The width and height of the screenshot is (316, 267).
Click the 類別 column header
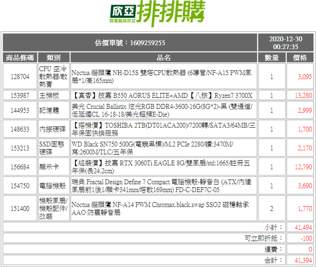[x=54, y=58]
